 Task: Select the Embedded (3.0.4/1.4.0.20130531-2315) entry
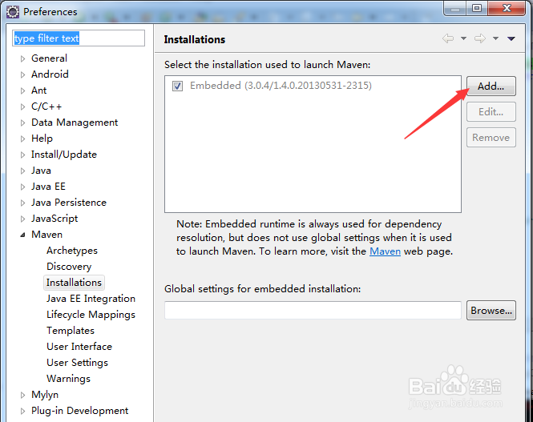pos(281,86)
